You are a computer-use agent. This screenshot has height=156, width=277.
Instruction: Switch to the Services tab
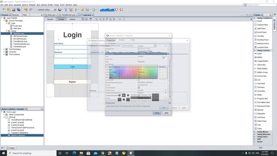click(16, 15)
